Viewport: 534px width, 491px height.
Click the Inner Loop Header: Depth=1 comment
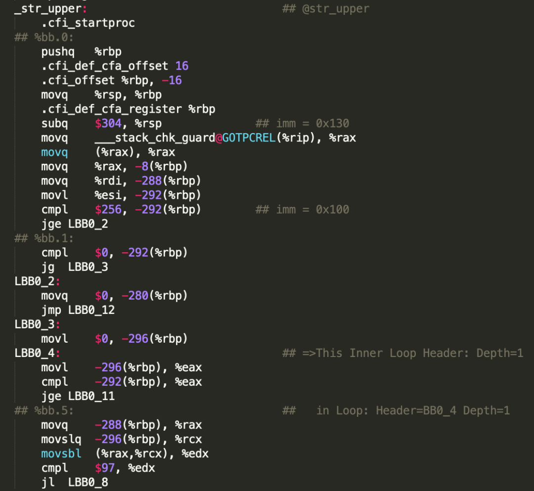[403, 353]
